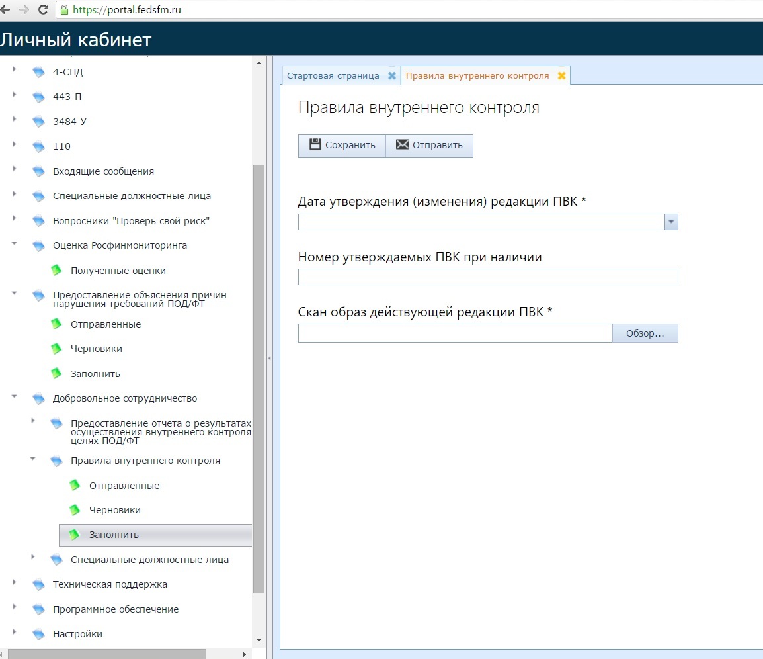Click the sidebar horizontal scrollbar thumb
The width and height of the screenshot is (763, 659).
click(107, 654)
